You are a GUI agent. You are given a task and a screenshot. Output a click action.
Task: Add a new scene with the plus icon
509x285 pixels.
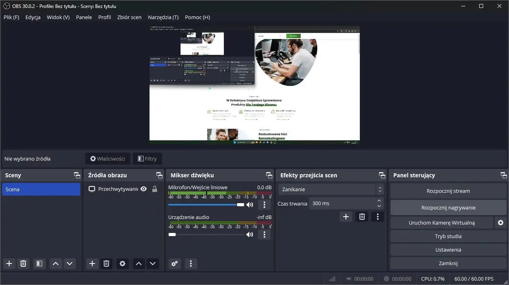[x=9, y=264]
